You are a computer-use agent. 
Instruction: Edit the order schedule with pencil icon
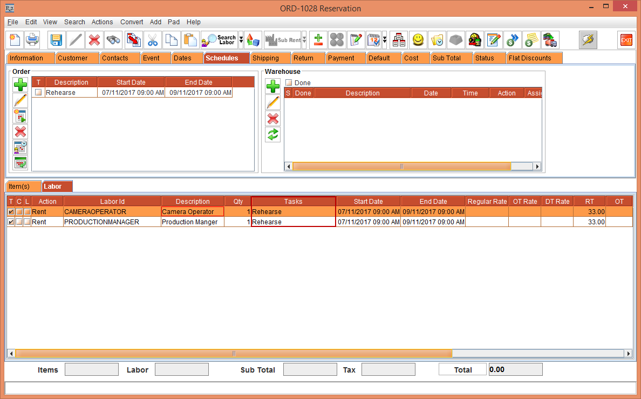pyautogui.click(x=21, y=100)
